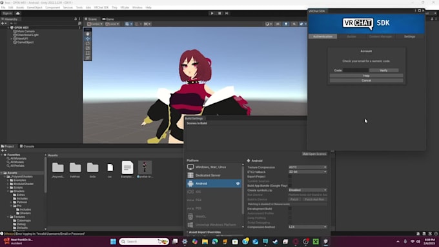Click the Help button in Account panel
The image size is (439, 247).
pos(366,76)
